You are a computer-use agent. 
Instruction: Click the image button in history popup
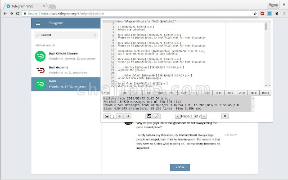click(x=107, y=116)
